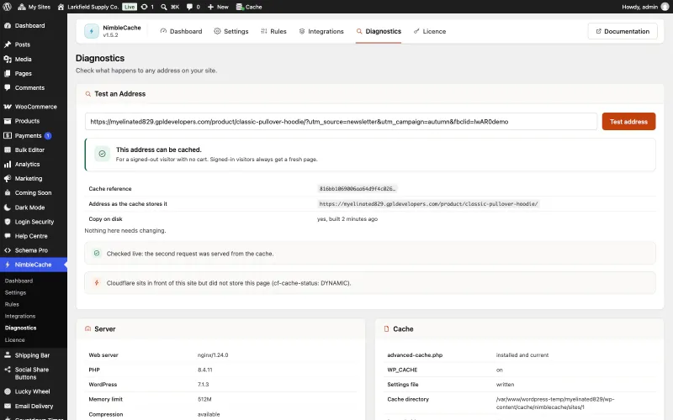Open Lucky Wheel in sidebar
673x420 pixels.
tap(34, 391)
